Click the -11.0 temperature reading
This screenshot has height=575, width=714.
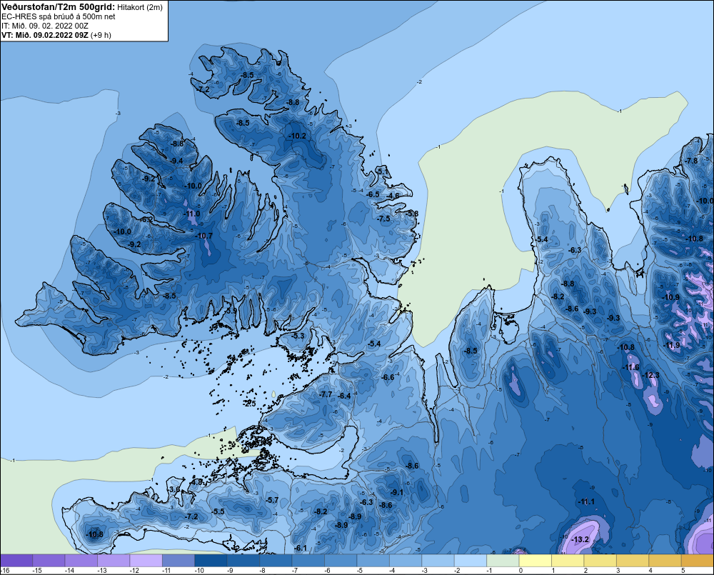coord(191,214)
